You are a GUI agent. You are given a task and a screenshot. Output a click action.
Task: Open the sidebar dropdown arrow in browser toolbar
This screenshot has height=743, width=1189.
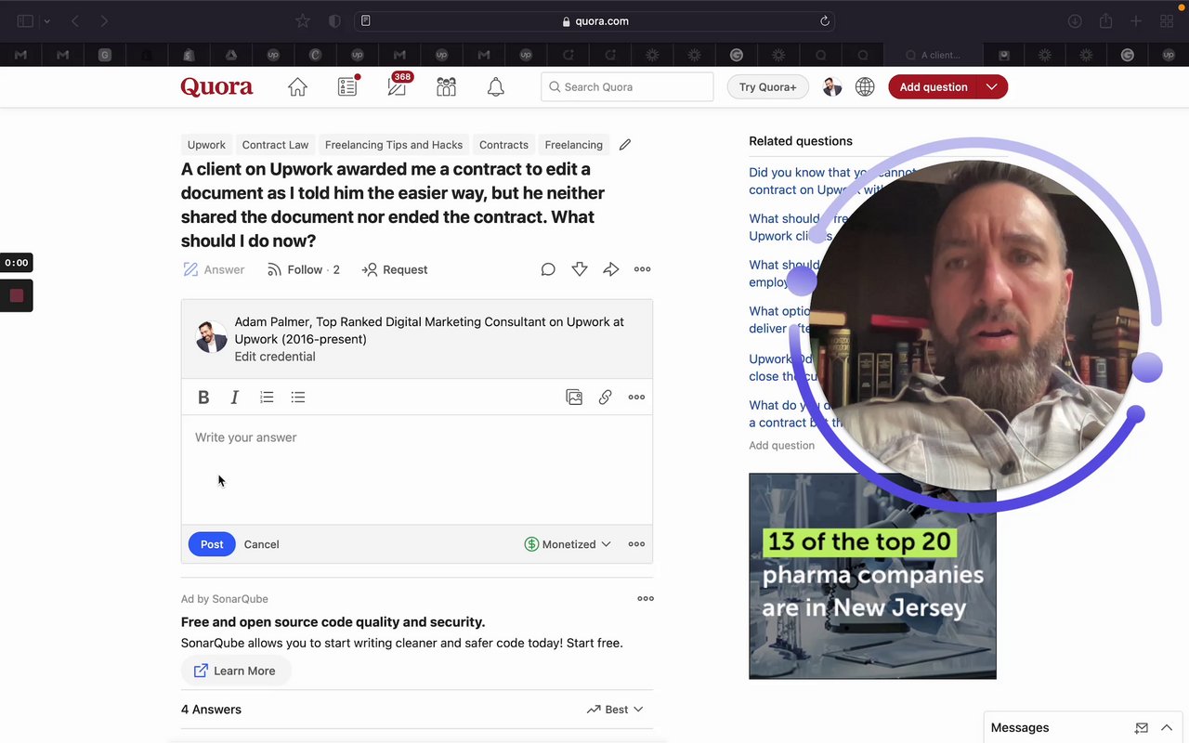pyautogui.click(x=46, y=21)
